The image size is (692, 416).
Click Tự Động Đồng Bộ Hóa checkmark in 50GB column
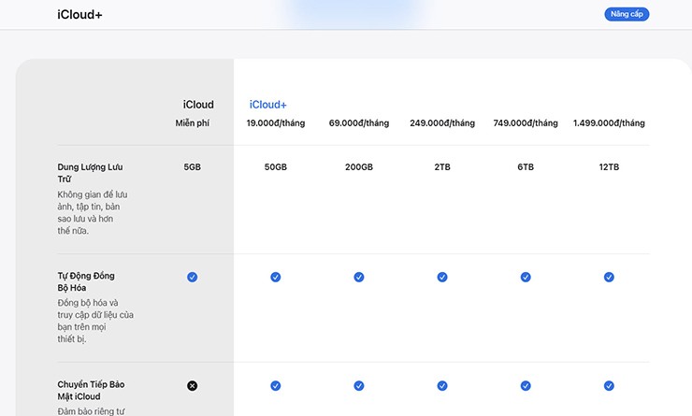[x=276, y=277]
